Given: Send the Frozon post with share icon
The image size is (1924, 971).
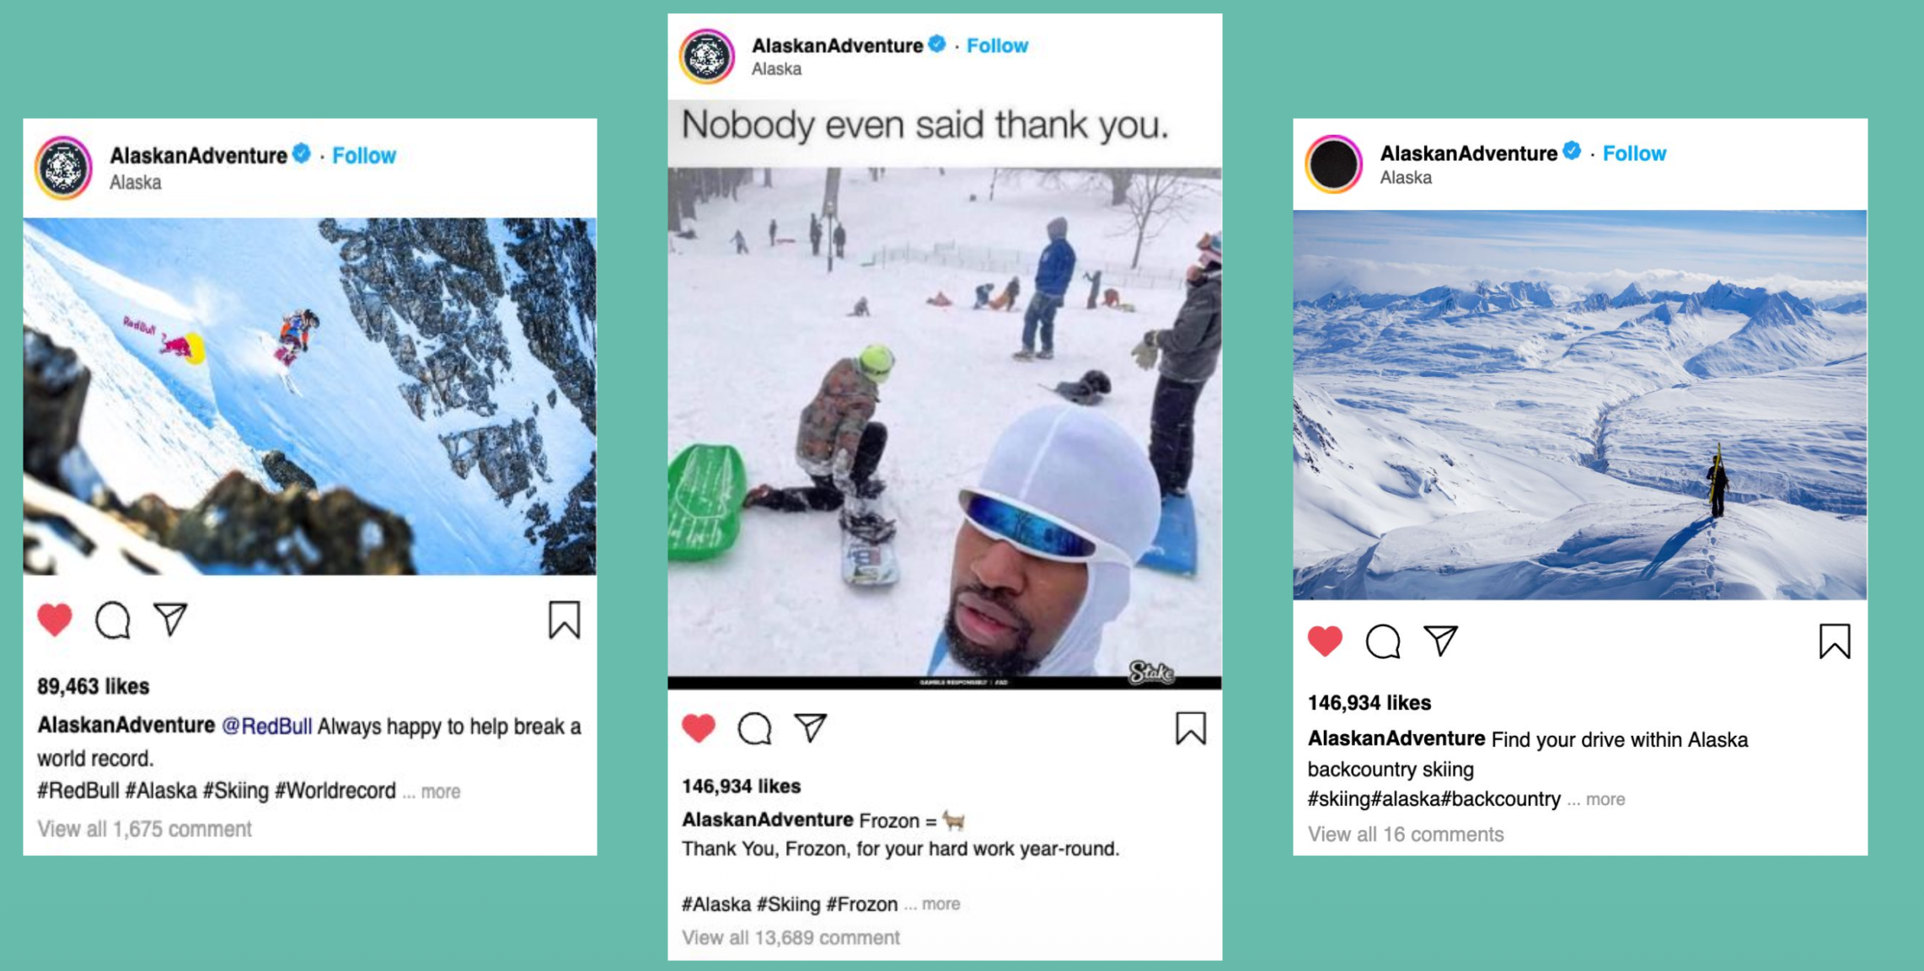Looking at the screenshot, I should [811, 727].
